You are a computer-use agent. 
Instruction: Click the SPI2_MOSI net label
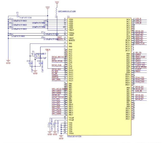56,114
